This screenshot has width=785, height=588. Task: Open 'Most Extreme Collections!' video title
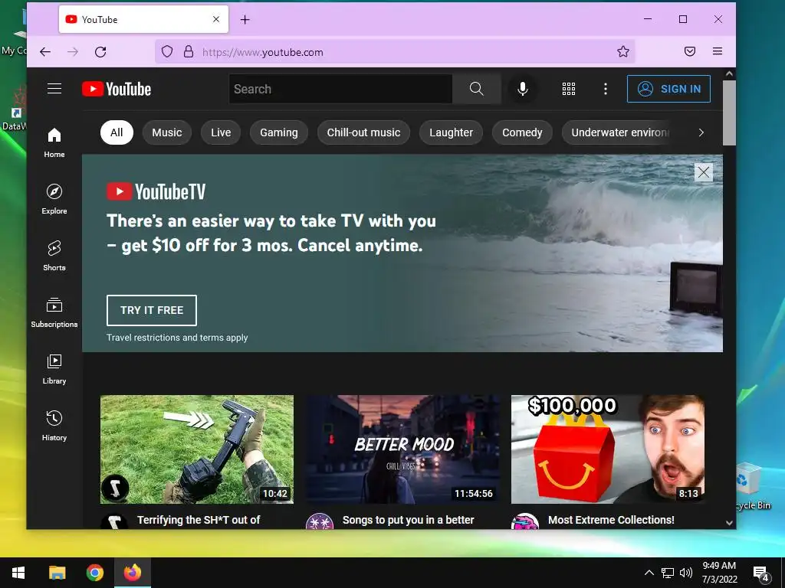(x=611, y=520)
